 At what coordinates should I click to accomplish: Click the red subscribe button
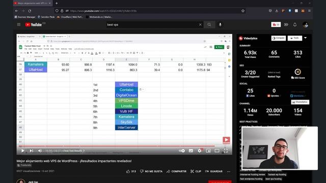pos(220,181)
